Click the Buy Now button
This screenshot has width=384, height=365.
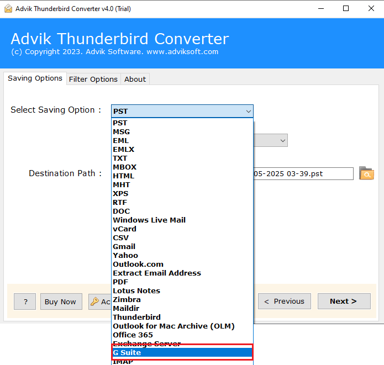pyautogui.click(x=61, y=301)
